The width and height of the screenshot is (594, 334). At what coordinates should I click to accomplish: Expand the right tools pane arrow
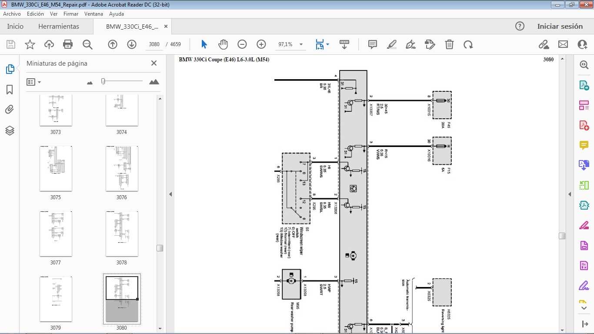point(570,194)
